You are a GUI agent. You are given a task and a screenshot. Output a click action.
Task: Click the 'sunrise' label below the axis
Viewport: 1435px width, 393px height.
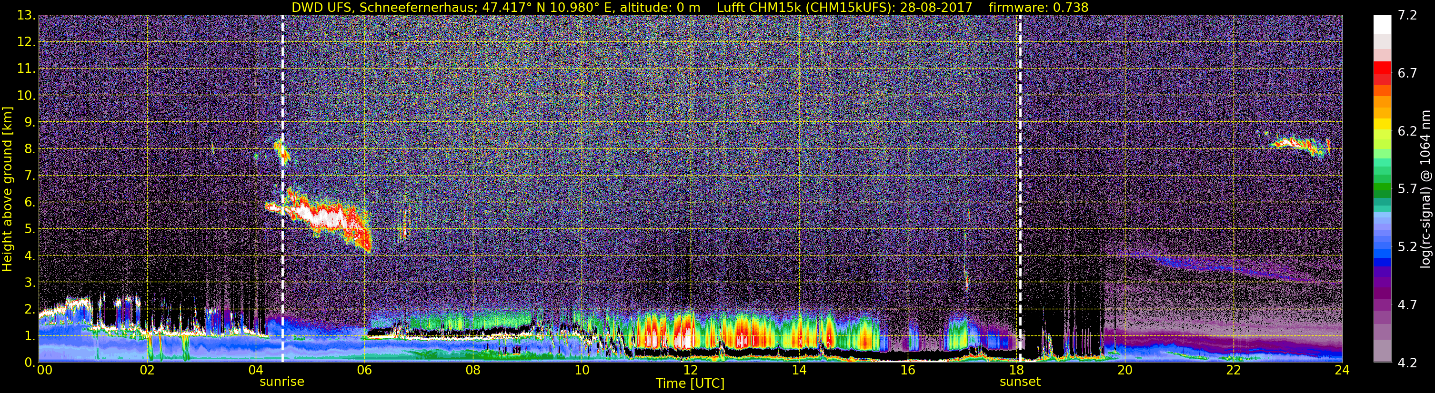(x=282, y=382)
